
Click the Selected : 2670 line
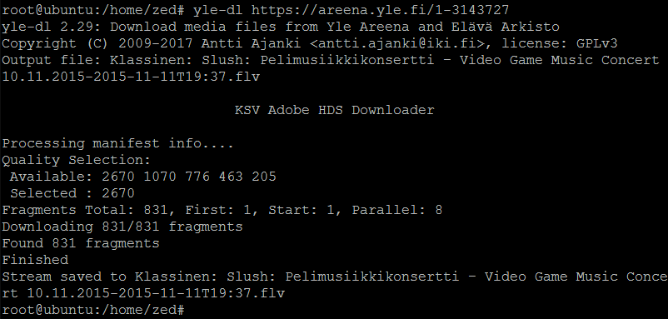pos(72,193)
